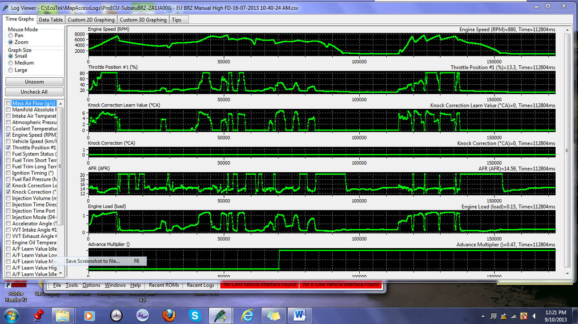Enable the Mass Air Flow (g/s) checkbox
The height and width of the screenshot is (324, 578).
(x=8, y=103)
